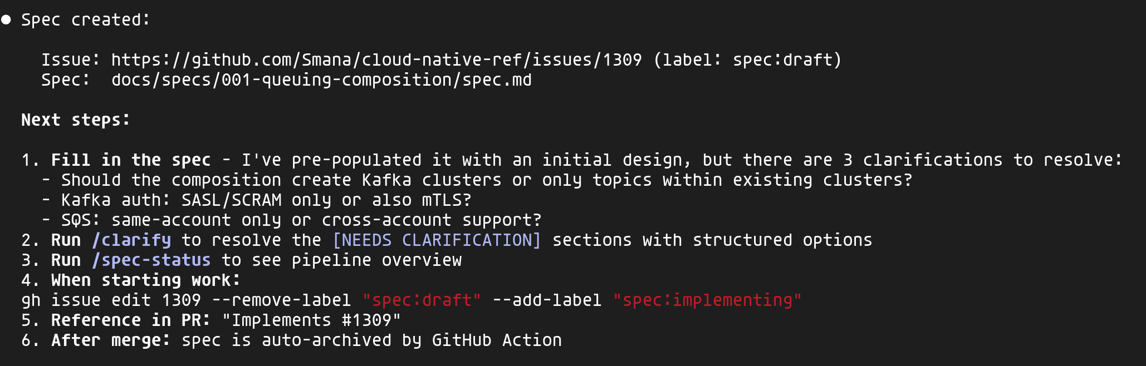Click the "Next steps:" heading
This screenshot has height=366, width=1146.
[75, 120]
